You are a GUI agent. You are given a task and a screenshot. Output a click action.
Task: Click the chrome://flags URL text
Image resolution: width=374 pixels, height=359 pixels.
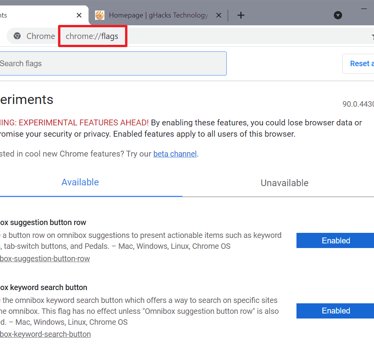tap(92, 36)
